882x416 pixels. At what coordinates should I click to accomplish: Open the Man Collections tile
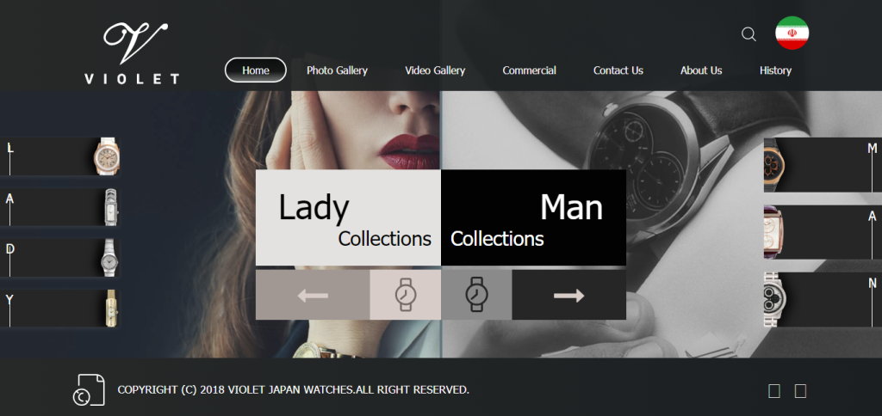coord(533,217)
